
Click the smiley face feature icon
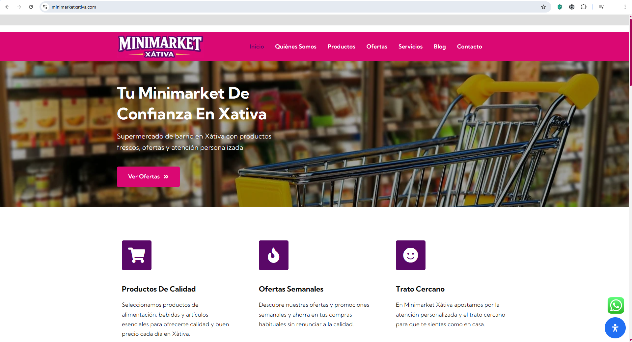point(411,255)
